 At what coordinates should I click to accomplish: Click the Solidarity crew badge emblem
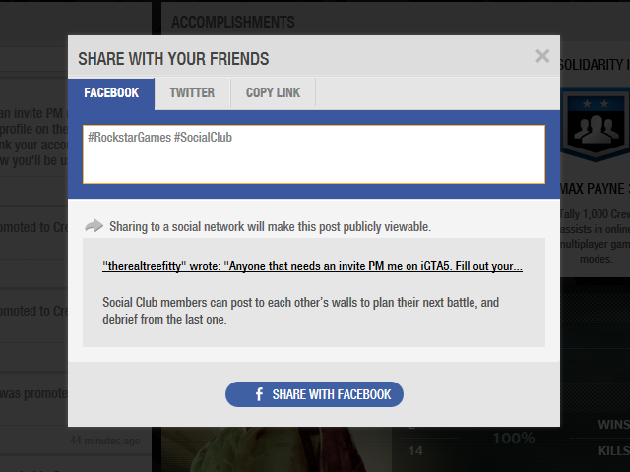pos(596,125)
